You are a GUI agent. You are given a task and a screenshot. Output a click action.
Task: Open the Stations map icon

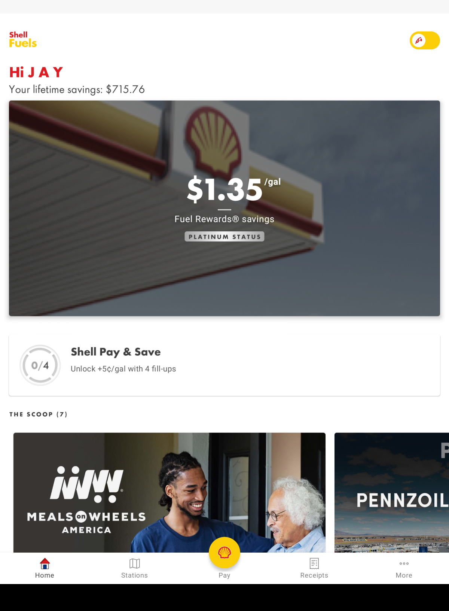click(x=134, y=563)
